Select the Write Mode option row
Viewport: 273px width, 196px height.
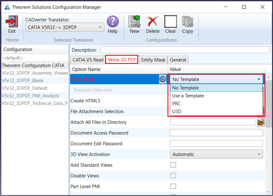click(x=114, y=79)
